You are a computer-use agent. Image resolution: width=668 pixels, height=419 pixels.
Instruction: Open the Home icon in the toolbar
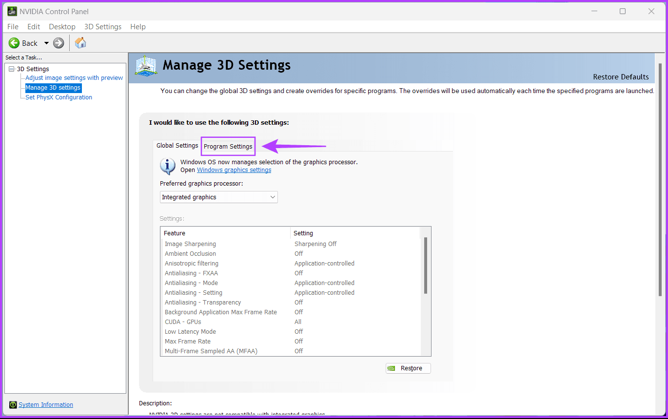pyautogui.click(x=80, y=43)
